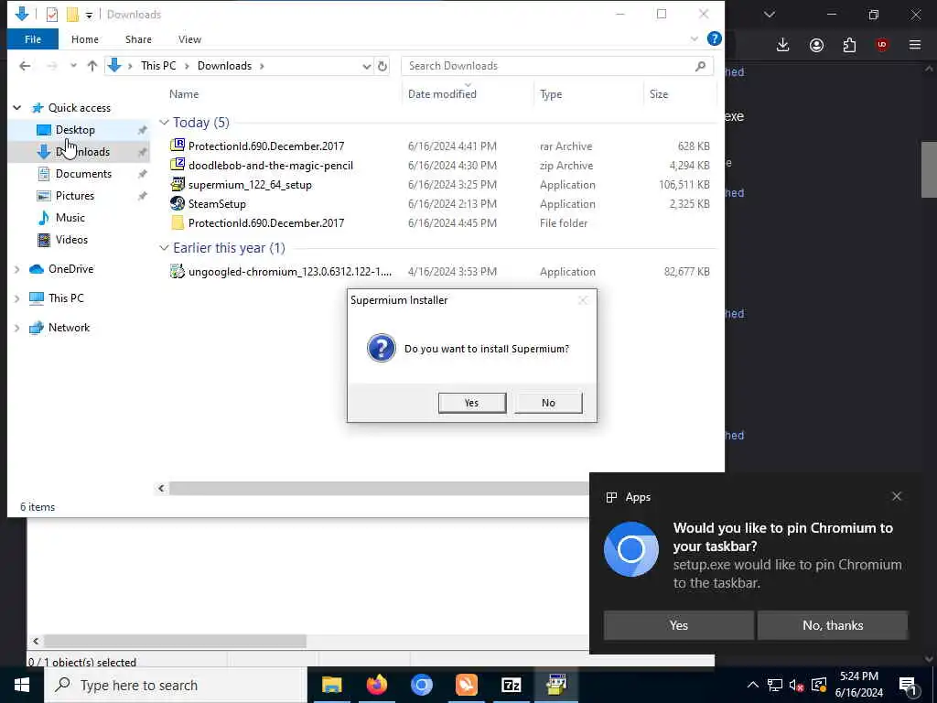The image size is (937, 703).
Task: Click Yes in Supermium Installer dialog
Action: (x=472, y=403)
